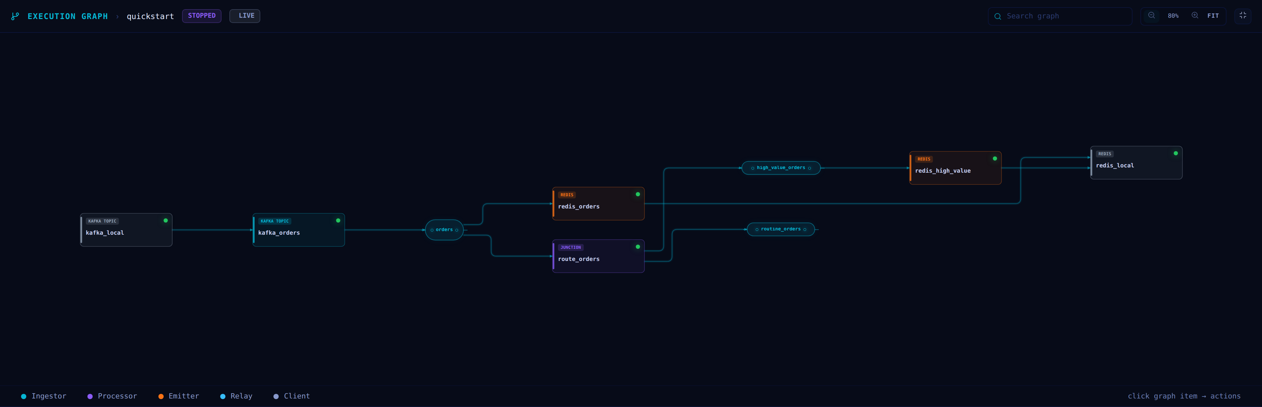Click the quickstart breadcrumb label
1262x407 pixels.
[x=151, y=16]
